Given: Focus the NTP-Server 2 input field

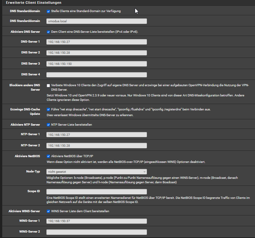Looking at the screenshot, I should [x=97, y=145].
